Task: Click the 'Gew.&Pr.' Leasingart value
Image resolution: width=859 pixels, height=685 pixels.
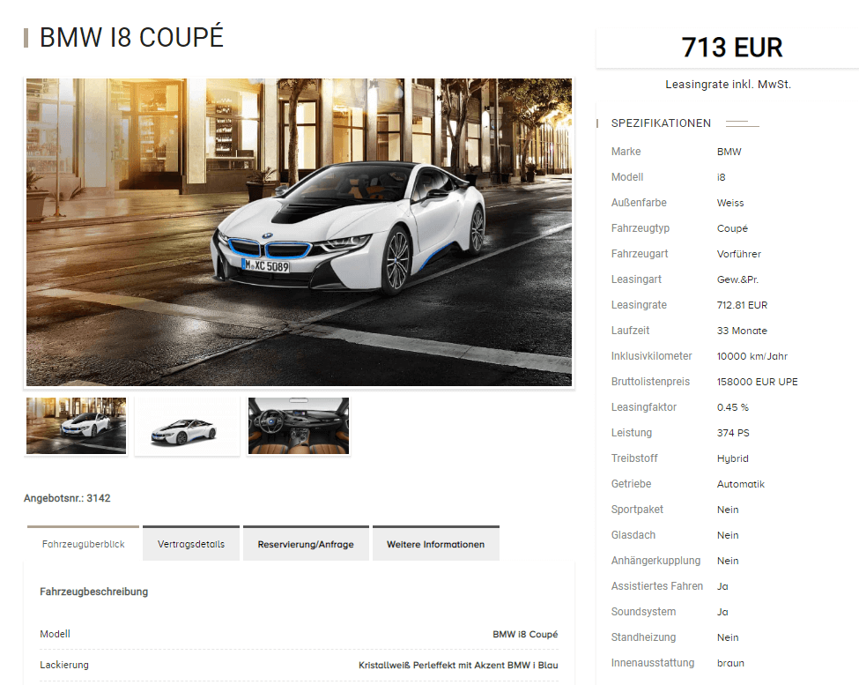Action: click(x=738, y=279)
